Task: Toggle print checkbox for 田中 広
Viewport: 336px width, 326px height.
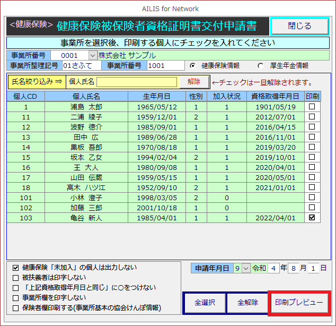Action: point(312,137)
